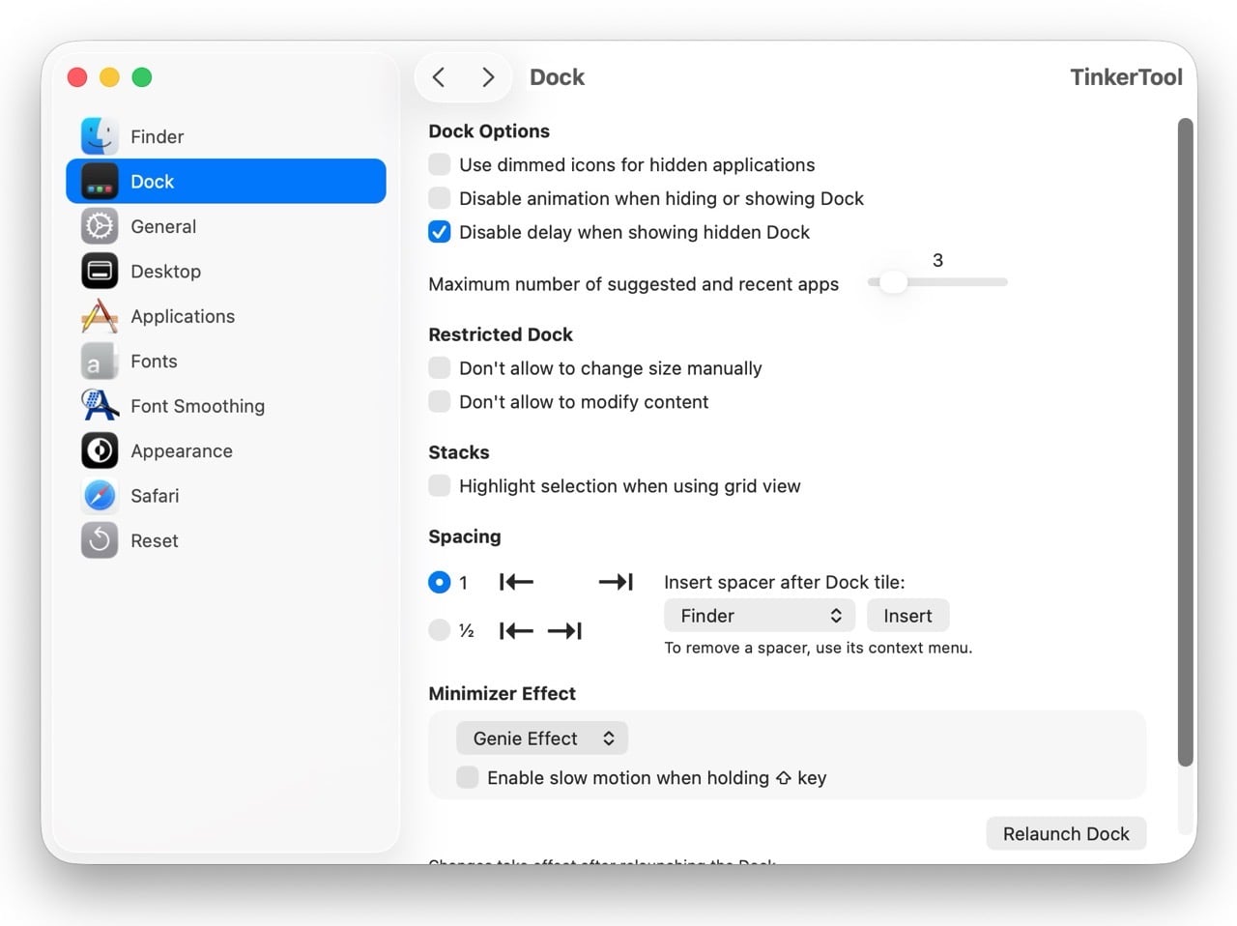The image size is (1237, 926).
Task: Adjust the maximum suggested apps slider
Action: (x=892, y=281)
